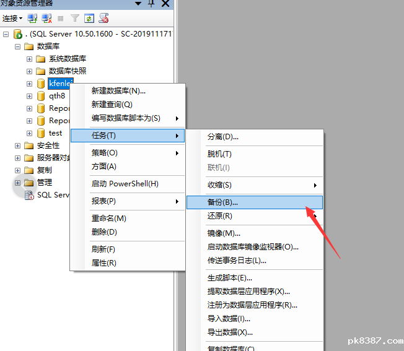This screenshot has width=404, height=351.
Task: Collapse the 数据库 folder node
Action: [17, 46]
